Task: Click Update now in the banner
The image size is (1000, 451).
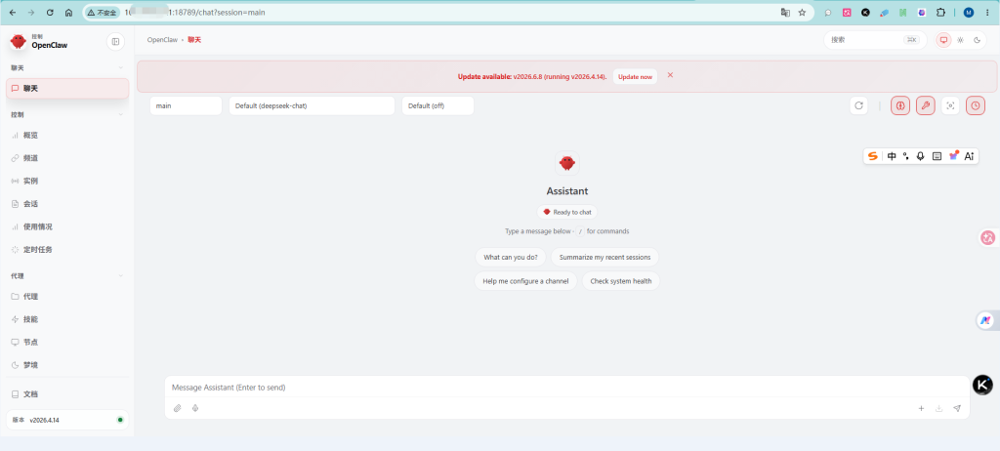Action: click(635, 76)
